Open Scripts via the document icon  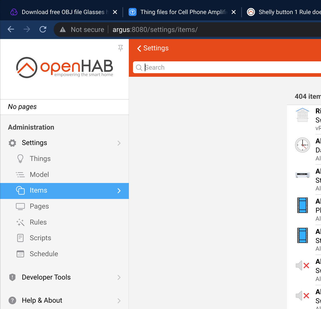click(20, 238)
